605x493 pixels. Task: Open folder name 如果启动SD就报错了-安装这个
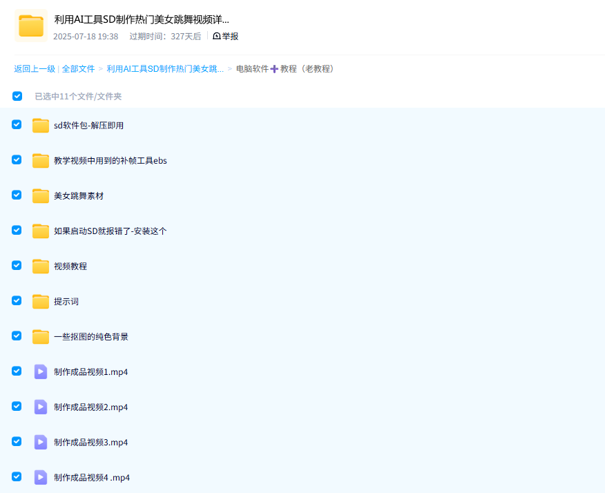[x=111, y=231]
